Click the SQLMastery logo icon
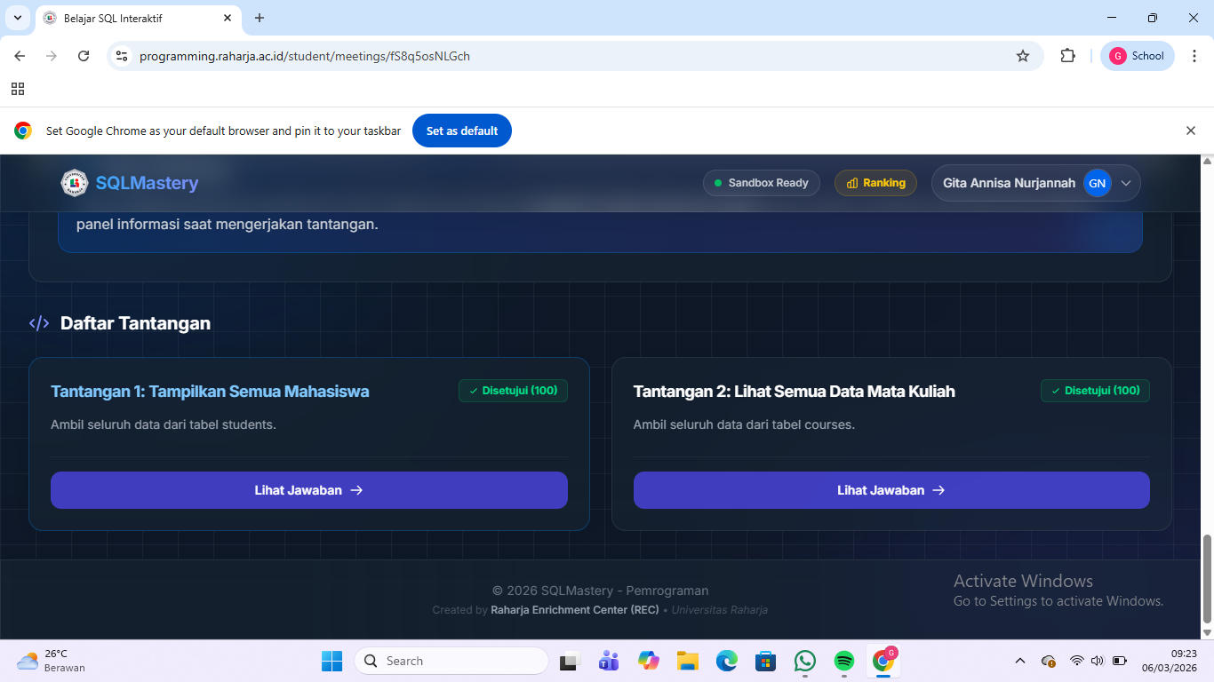This screenshot has width=1214, height=682. (x=75, y=183)
